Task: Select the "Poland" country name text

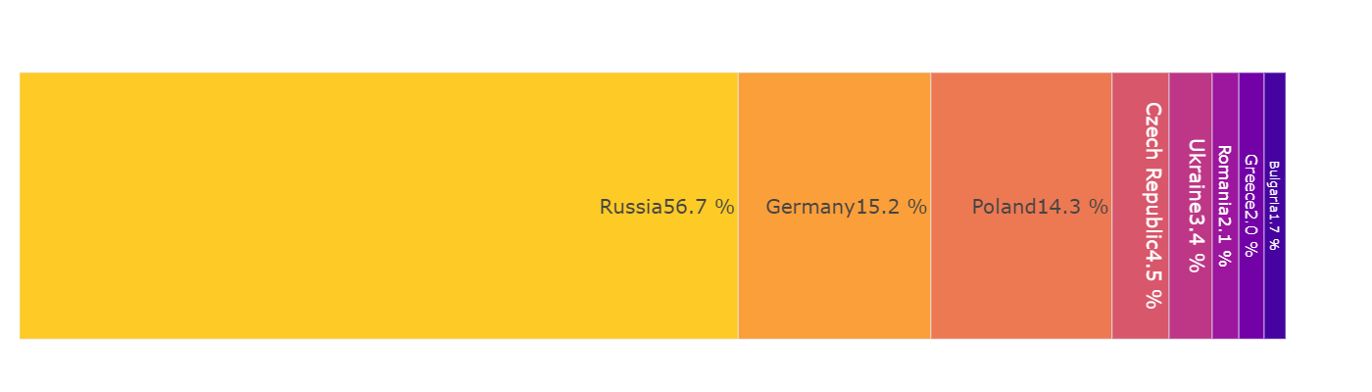Action: pos(1004,207)
